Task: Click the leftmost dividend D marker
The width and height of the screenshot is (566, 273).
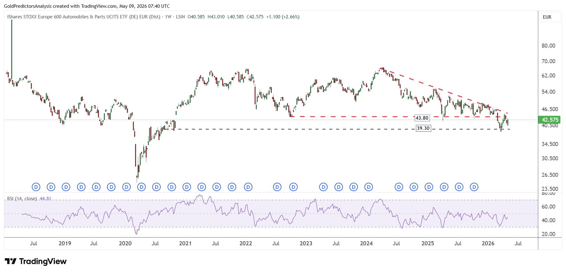Action: (x=36, y=187)
